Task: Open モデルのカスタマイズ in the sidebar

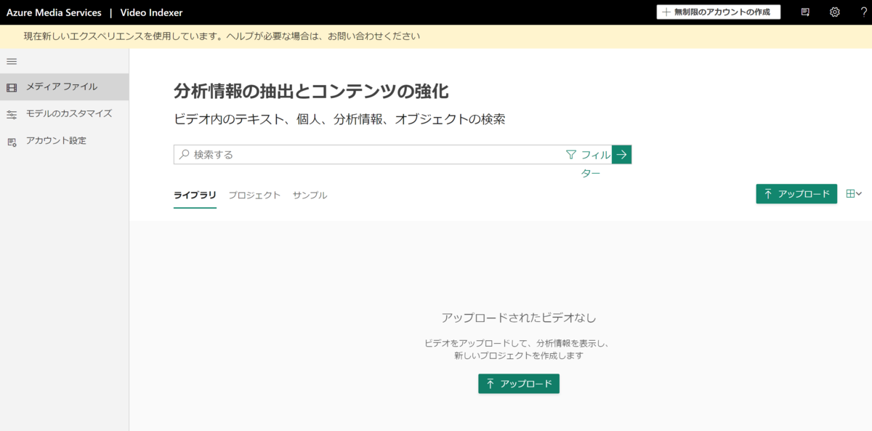Action: 65,114
